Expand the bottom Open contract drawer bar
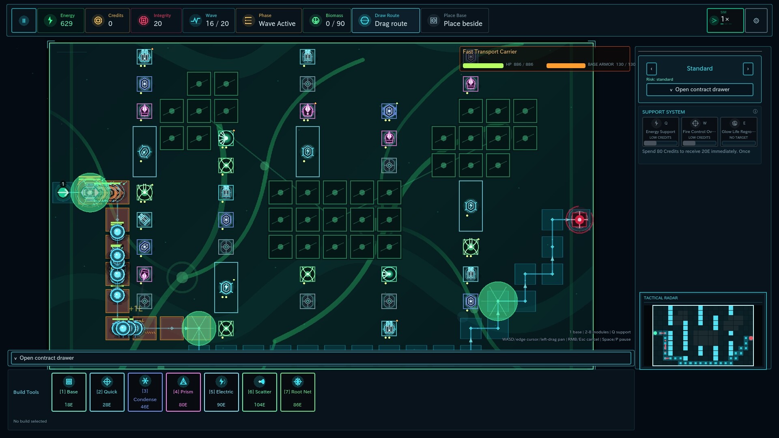The image size is (779, 438). [x=321, y=358]
